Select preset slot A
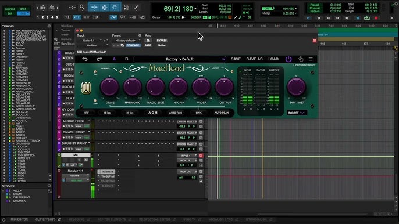This screenshot has width=399, height=224. coord(114,59)
